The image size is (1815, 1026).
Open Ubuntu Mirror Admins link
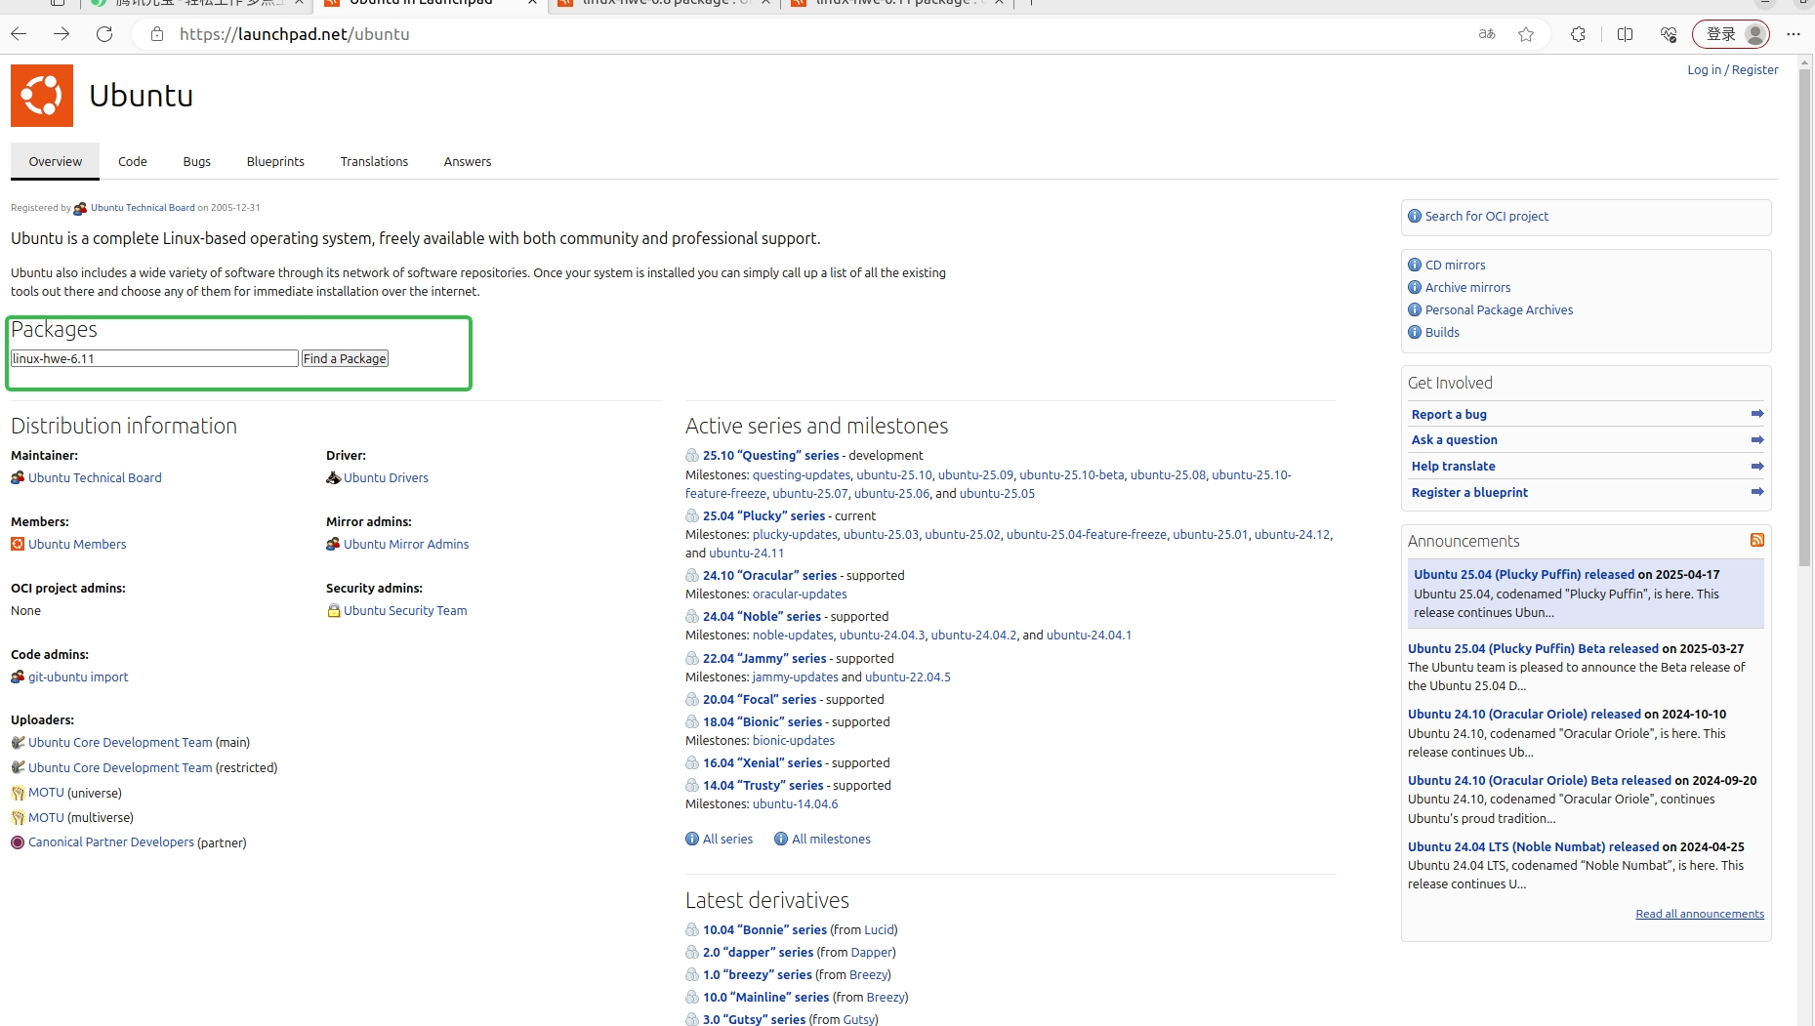(406, 544)
